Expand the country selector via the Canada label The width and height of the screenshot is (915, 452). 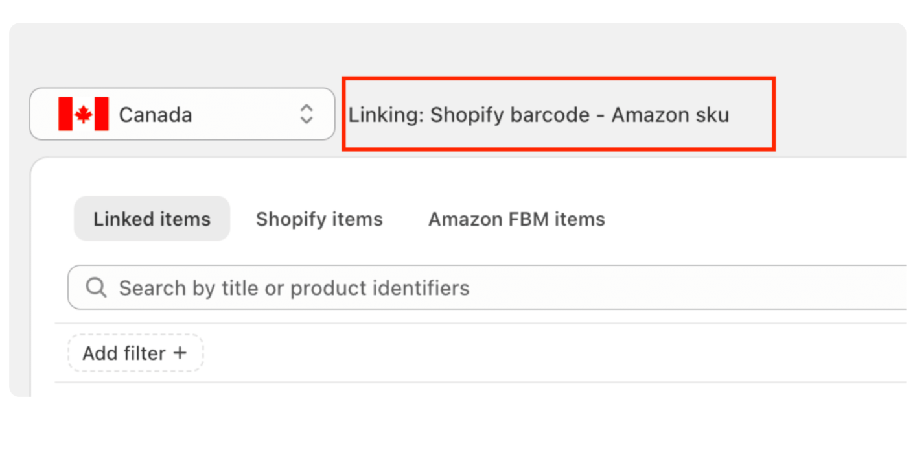point(156,115)
